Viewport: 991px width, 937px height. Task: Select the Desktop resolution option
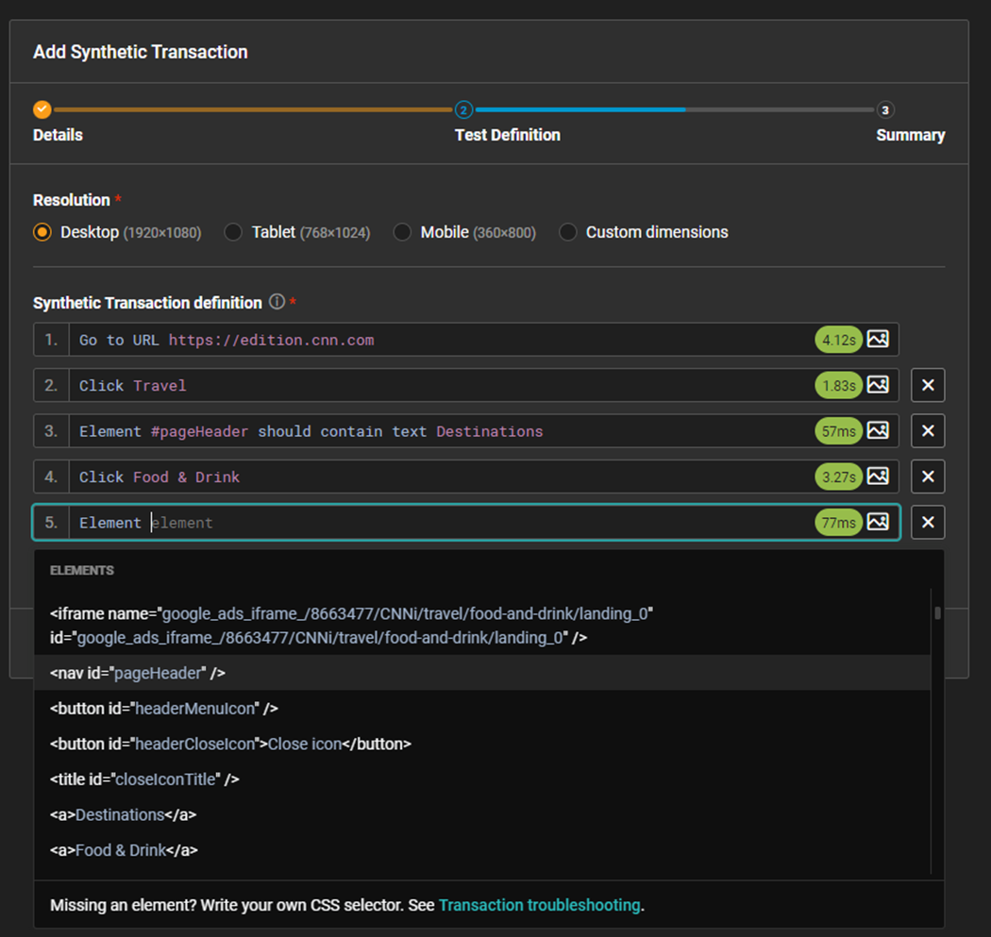(42, 232)
